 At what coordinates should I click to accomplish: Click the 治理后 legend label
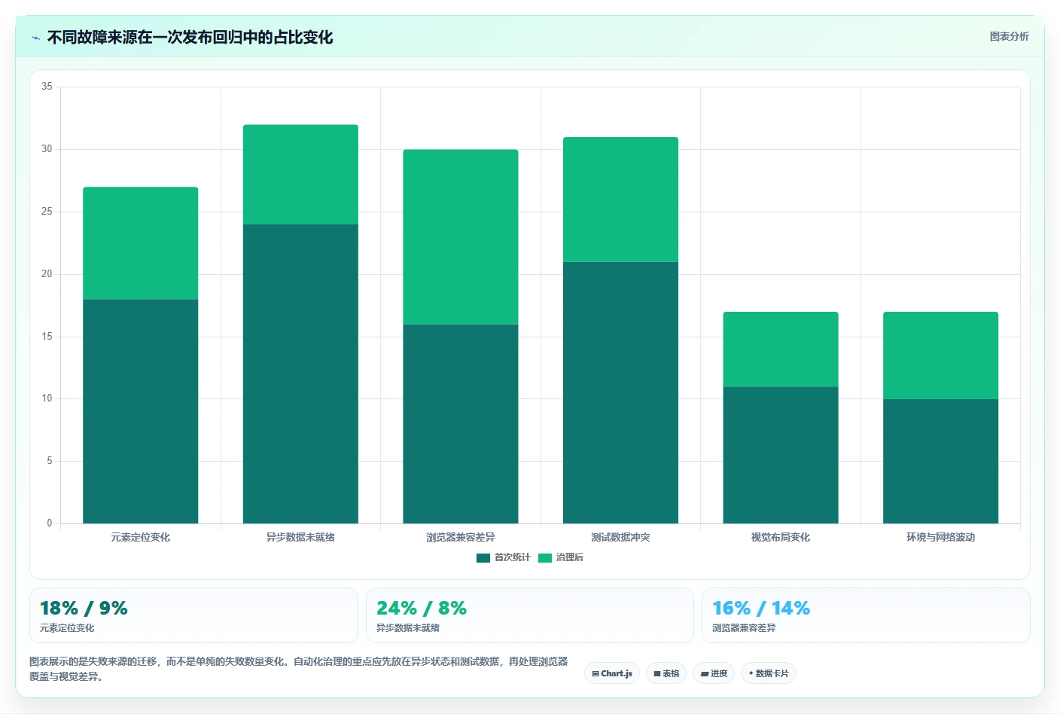pyautogui.click(x=570, y=557)
